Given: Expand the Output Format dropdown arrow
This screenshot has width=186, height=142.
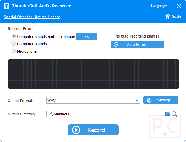Looking at the screenshot, I should point(137,101).
